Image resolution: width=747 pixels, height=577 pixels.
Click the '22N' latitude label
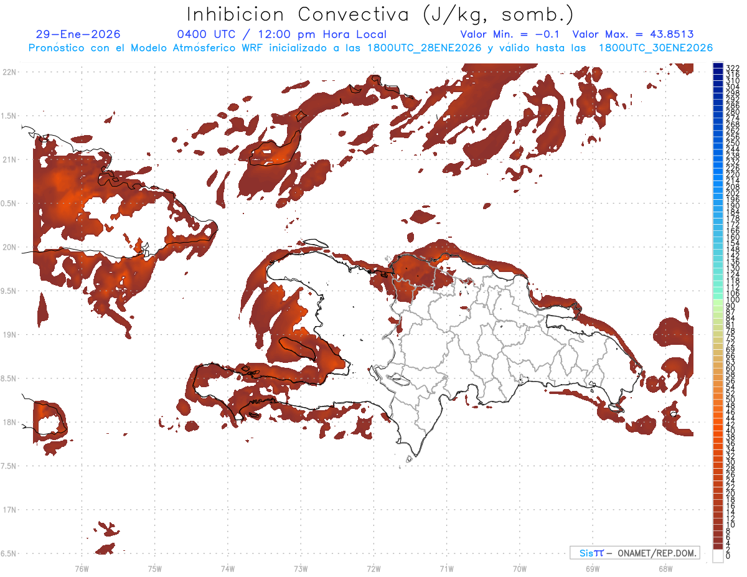click(9, 72)
